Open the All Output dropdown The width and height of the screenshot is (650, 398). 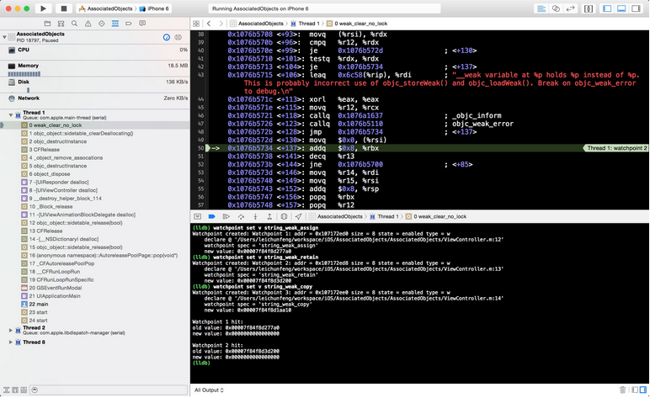pos(209,390)
